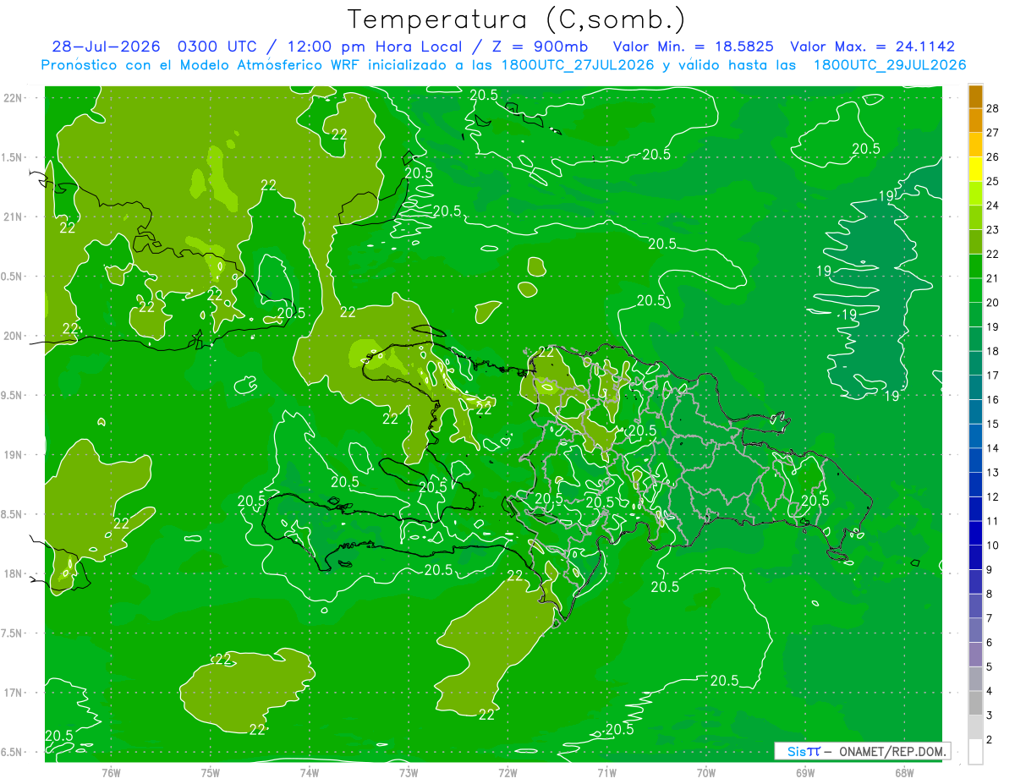Click the "75W" longitude axis label
The width and height of the screenshot is (1015, 784).
211,772
